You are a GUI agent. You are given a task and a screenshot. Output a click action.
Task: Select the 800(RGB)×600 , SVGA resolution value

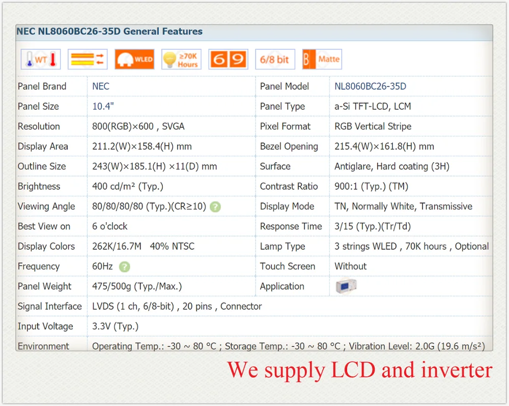point(138,126)
